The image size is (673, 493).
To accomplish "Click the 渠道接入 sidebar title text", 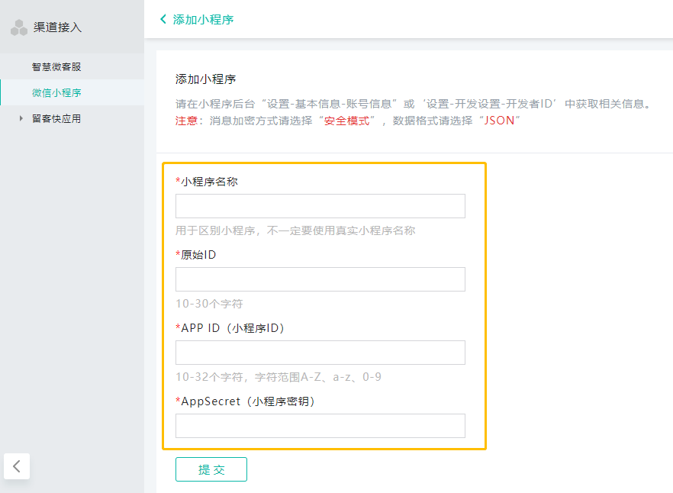I will [57, 27].
